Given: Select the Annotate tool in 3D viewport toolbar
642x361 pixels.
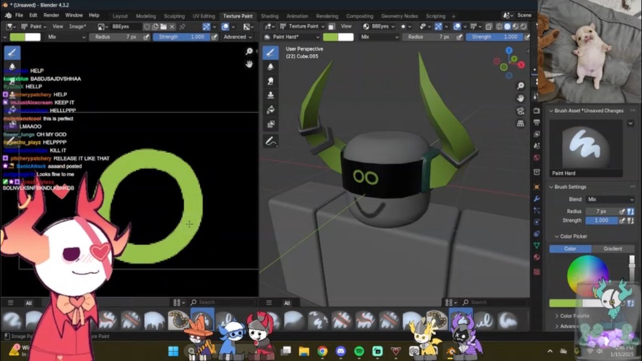Looking at the screenshot, I should [x=270, y=142].
